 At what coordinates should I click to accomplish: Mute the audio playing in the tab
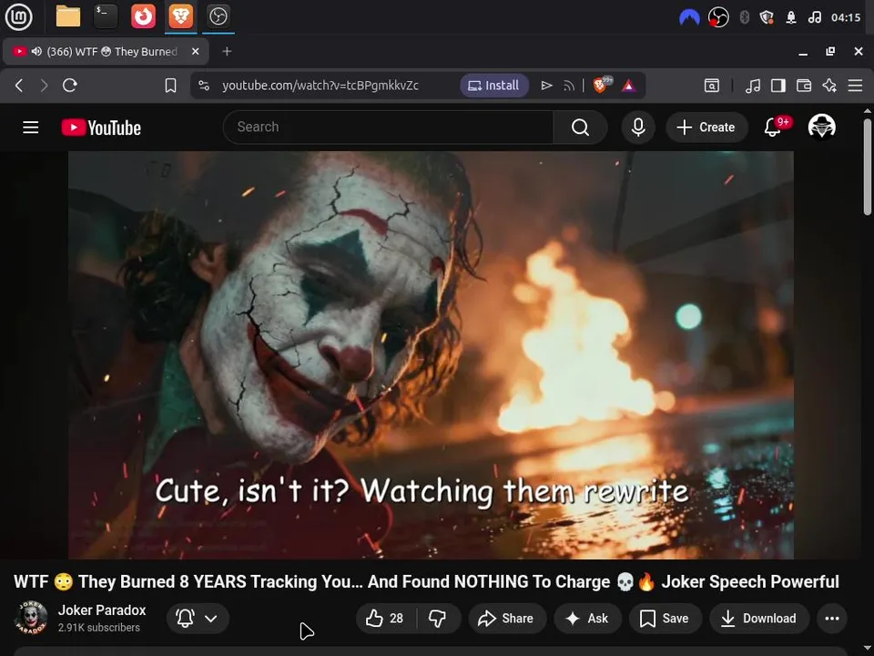coord(36,51)
